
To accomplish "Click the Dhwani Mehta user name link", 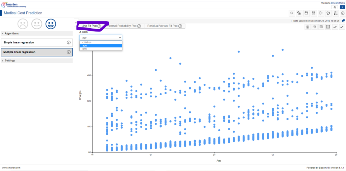I will 338,3.
